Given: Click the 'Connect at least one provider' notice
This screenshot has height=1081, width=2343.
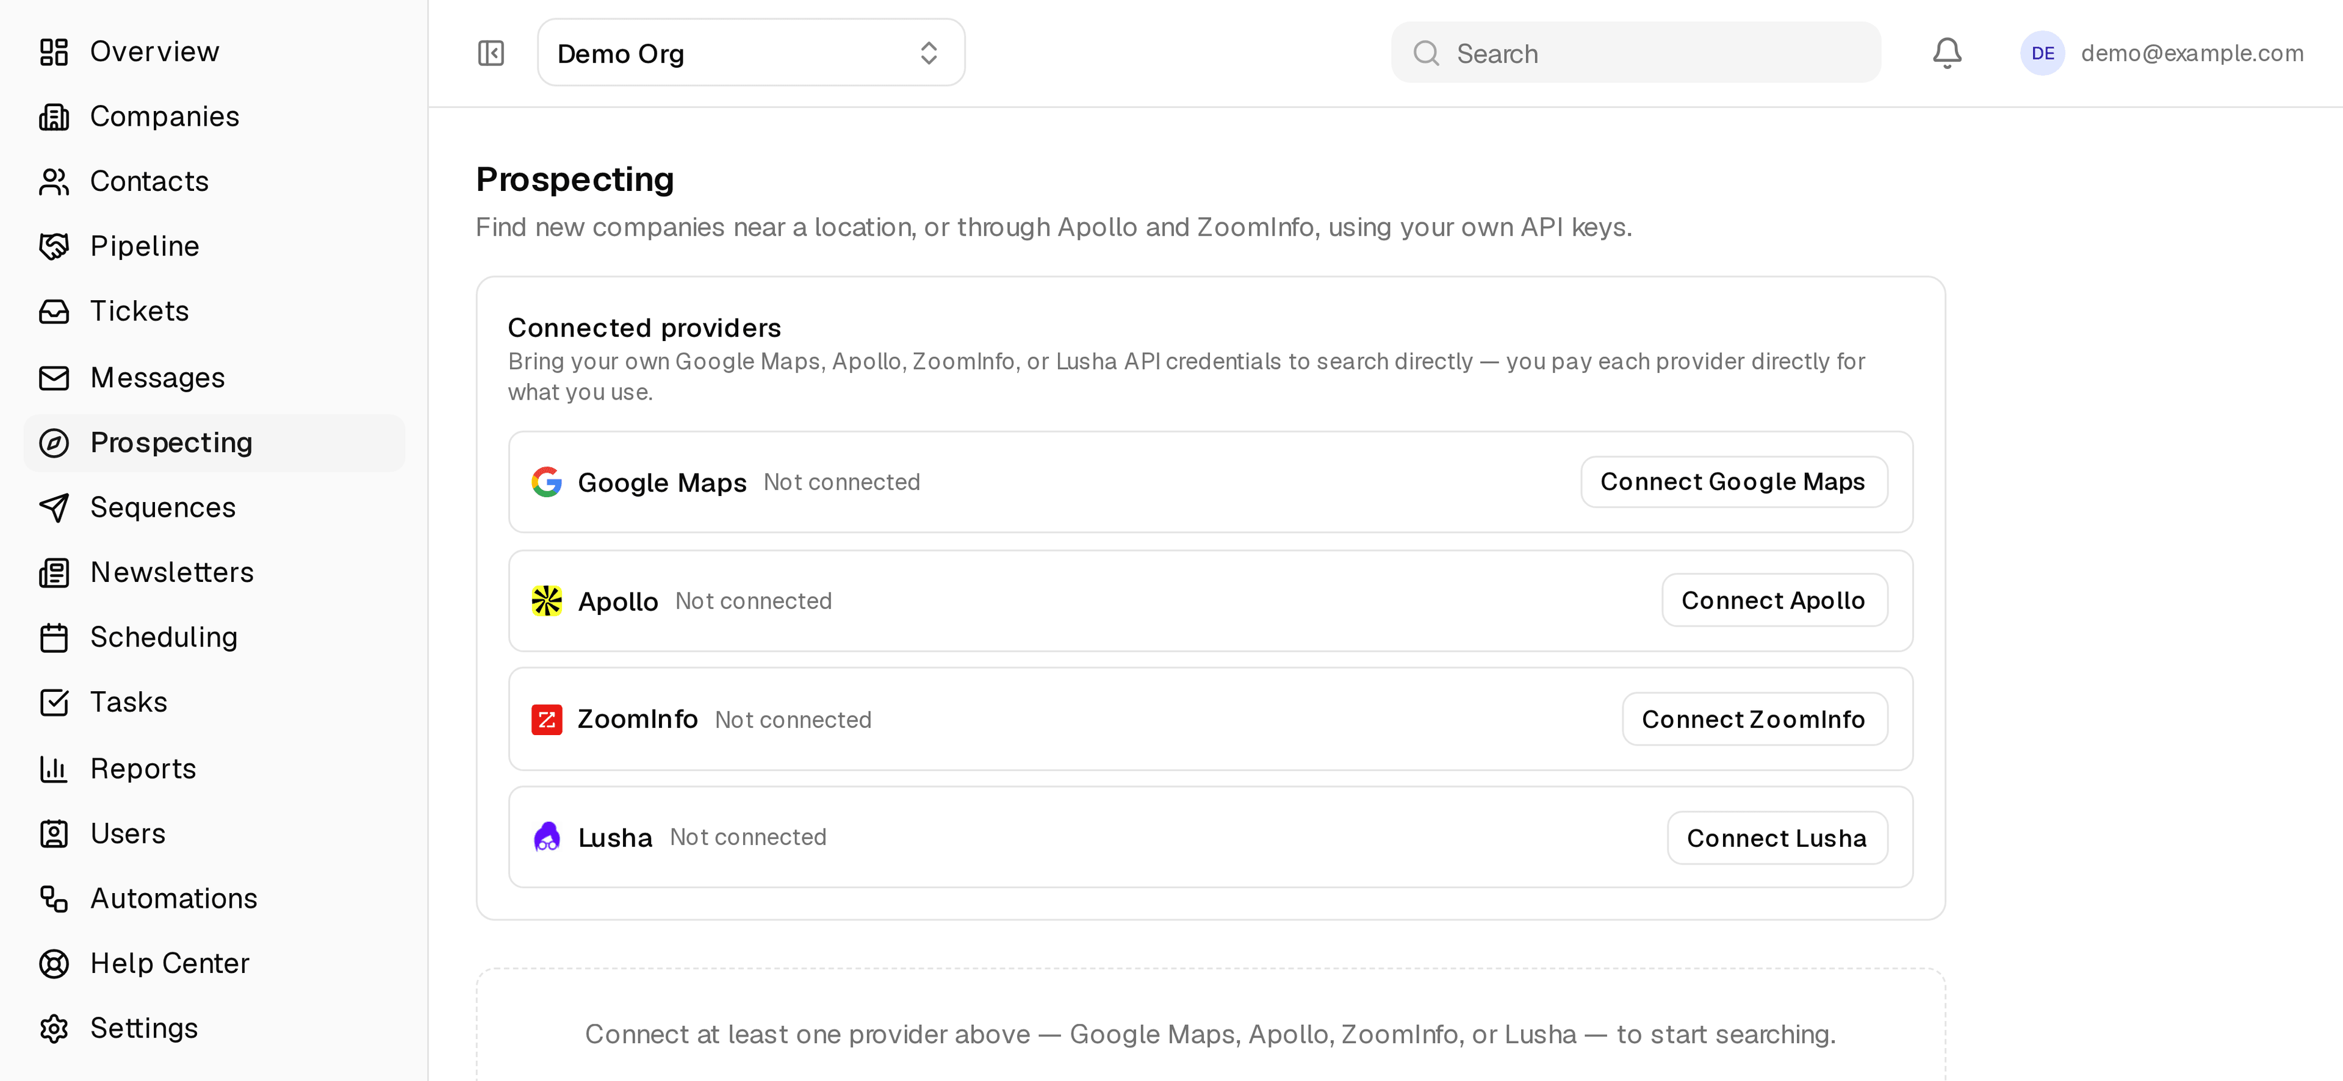Looking at the screenshot, I should pyautogui.click(x=1211, y=1035).
